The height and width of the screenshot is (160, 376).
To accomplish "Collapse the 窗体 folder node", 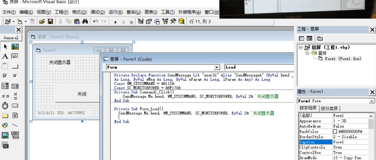I will coord(307,53).
